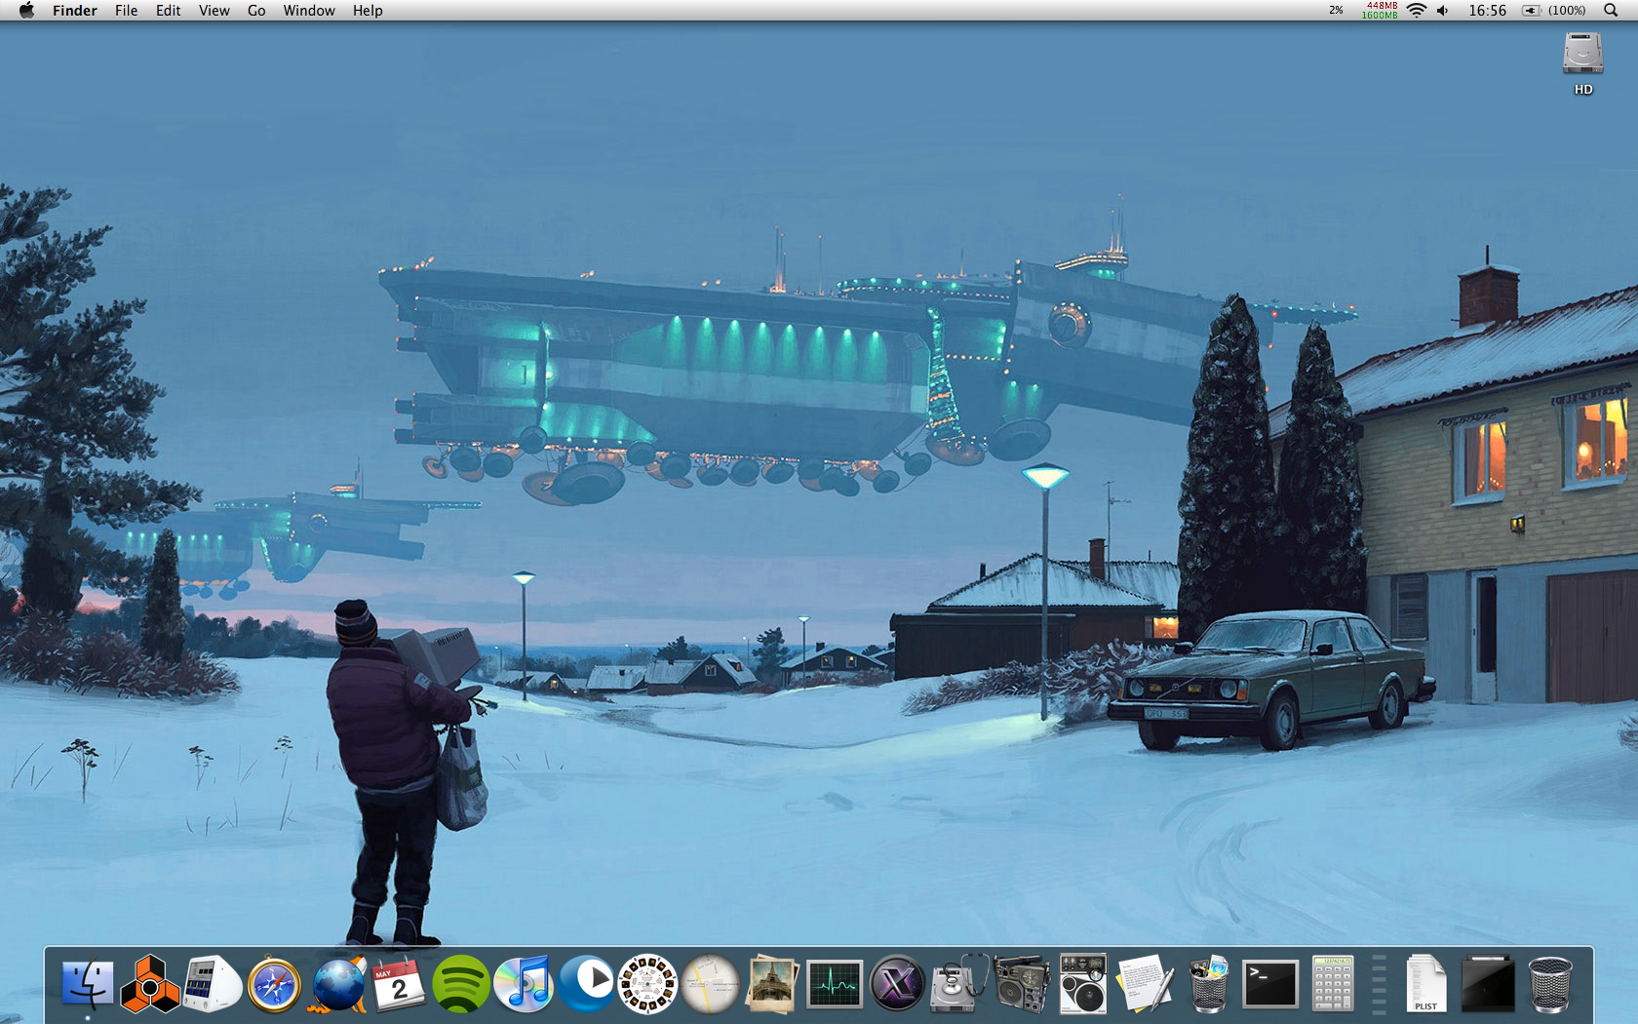Image resolution: width=1638 pixels, height=1024 pixels.
Task: Open the purple X icon in dock
Action: [897, 984]
